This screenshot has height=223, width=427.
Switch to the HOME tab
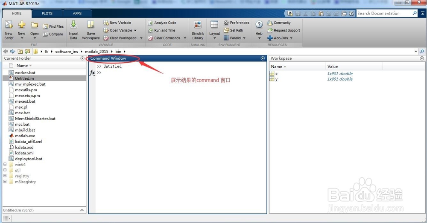[17, 13]
